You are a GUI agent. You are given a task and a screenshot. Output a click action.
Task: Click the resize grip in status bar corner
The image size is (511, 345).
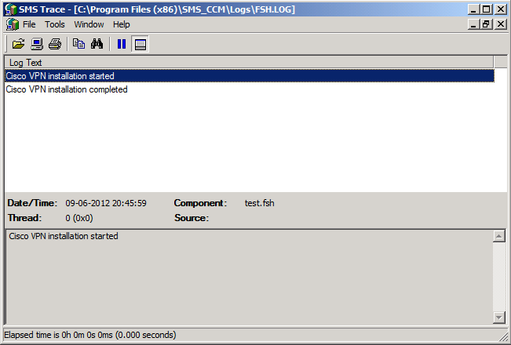click(x=502, y=336)
